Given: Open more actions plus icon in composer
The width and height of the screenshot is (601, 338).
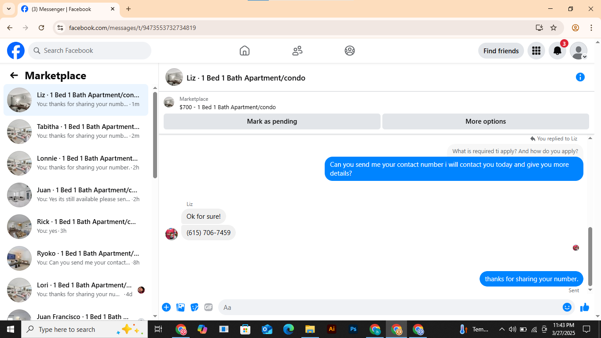Looking at the screenshot, I should coord(166,307).
